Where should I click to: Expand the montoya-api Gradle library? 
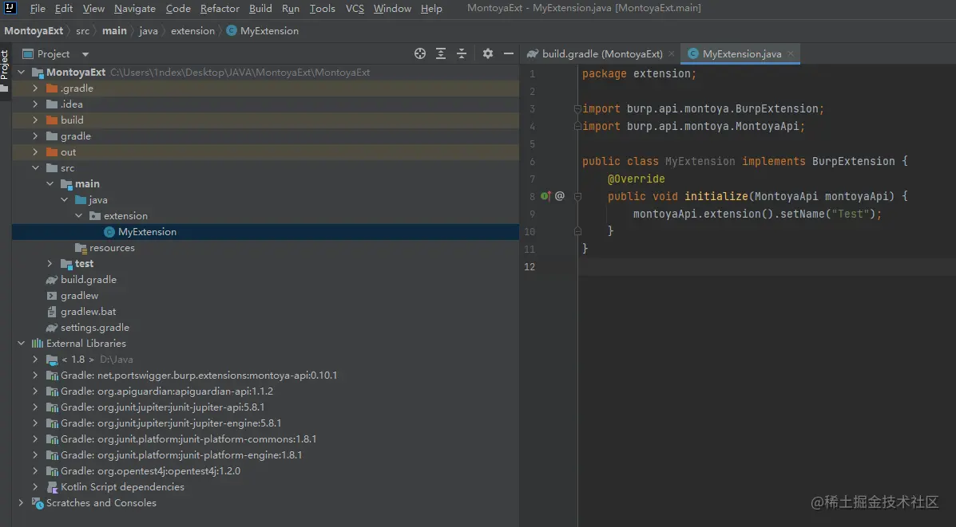click(x=35, y=376)
